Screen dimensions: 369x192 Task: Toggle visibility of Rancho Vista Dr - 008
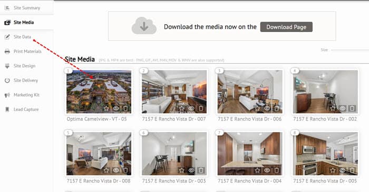[x=116, y=170]
